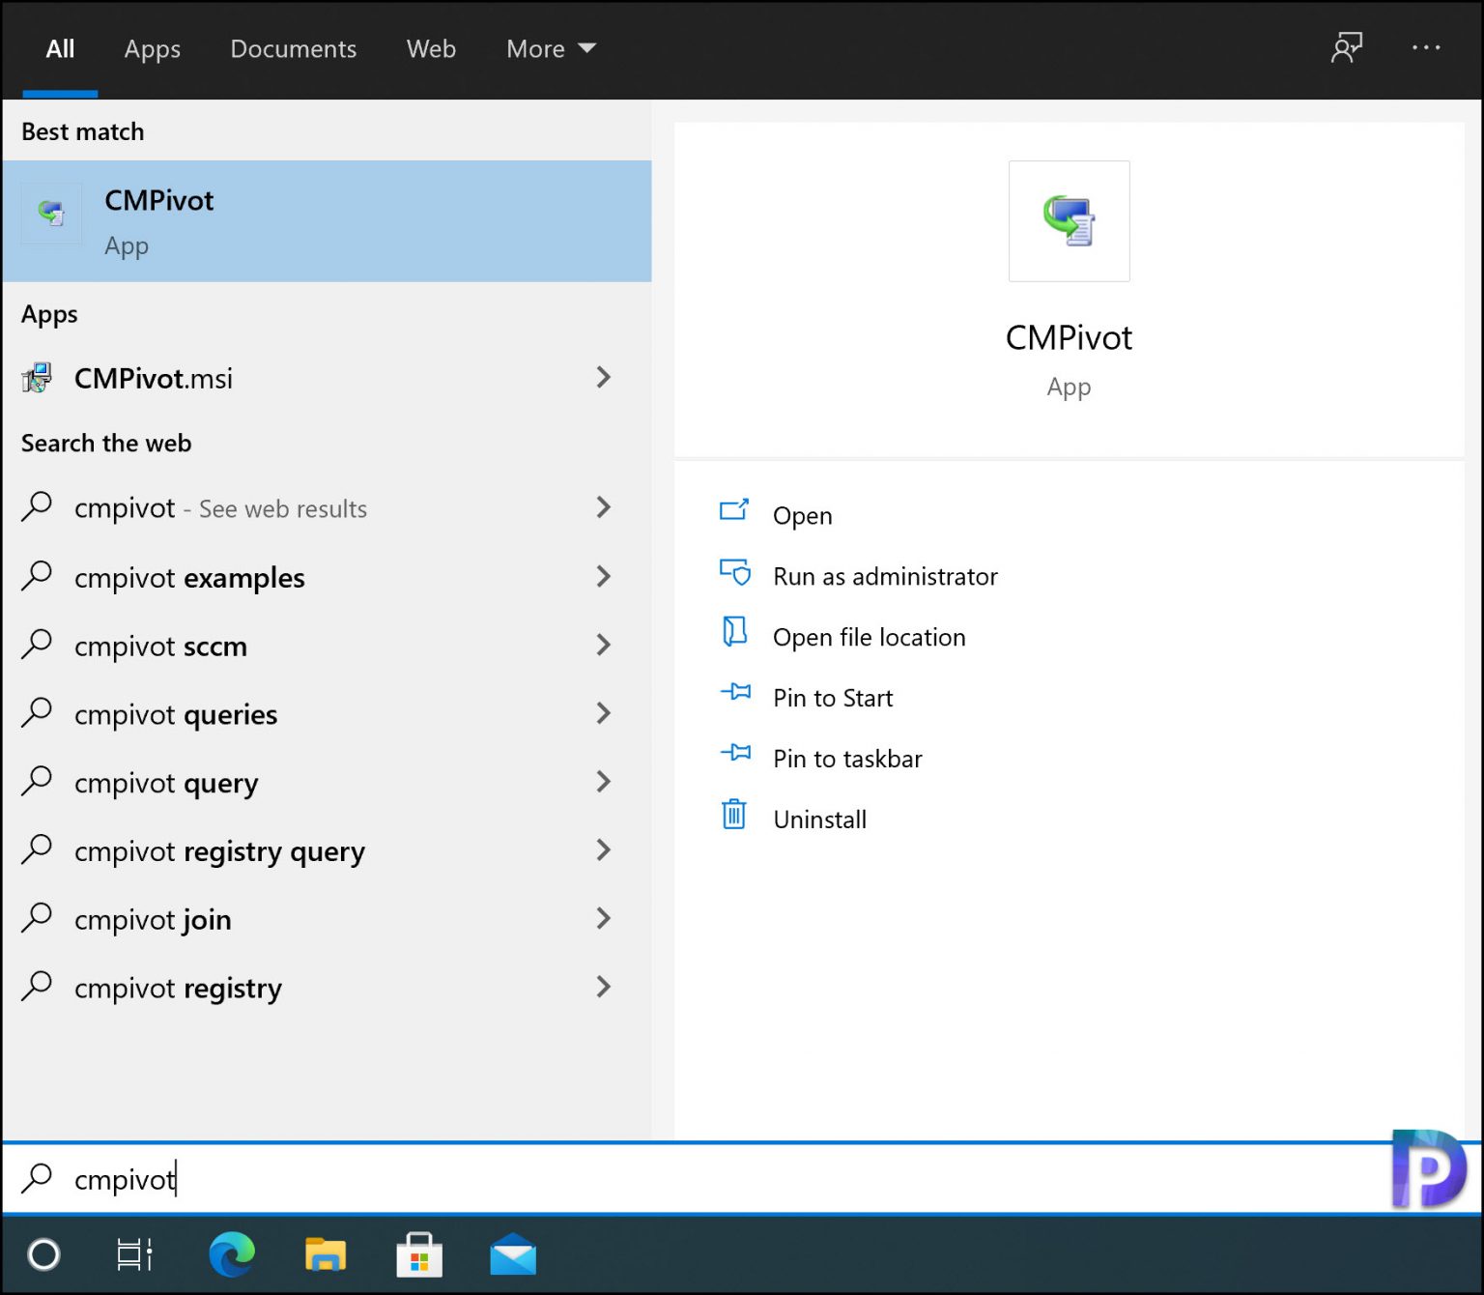Click search icon beside cmpivot examples
The image size is (1484, 1295).
[x=37, y=575]
